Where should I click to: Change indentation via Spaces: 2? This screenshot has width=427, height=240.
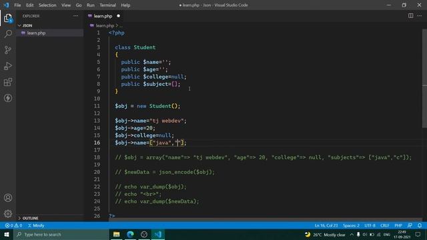351,225
